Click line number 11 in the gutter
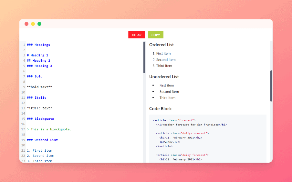292x182 pixels. 23,98
